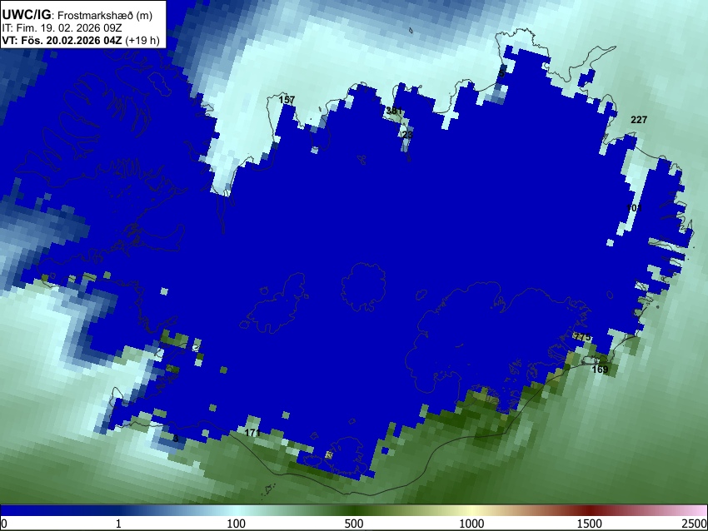
Task: Click the color scale label '1500'
Action: pos(590,524)
